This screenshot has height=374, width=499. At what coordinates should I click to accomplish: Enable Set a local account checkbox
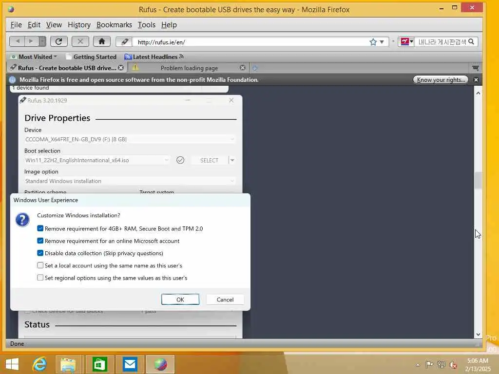click(x=40, y=265)
